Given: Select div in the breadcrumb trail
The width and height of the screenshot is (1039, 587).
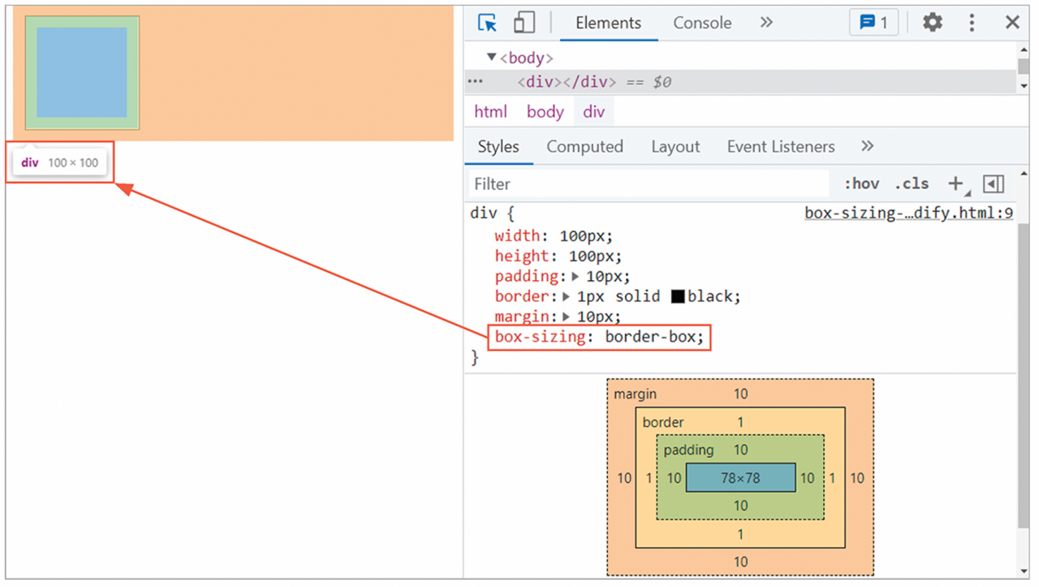Looking at the screenshot, I should 594,112.
